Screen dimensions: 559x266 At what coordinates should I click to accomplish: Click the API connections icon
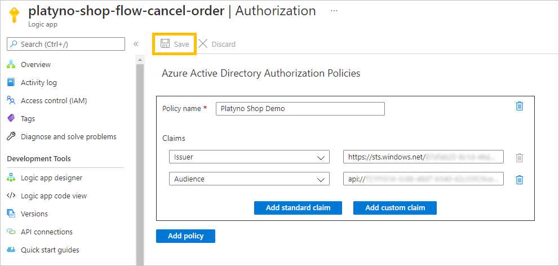coord(11,232)
